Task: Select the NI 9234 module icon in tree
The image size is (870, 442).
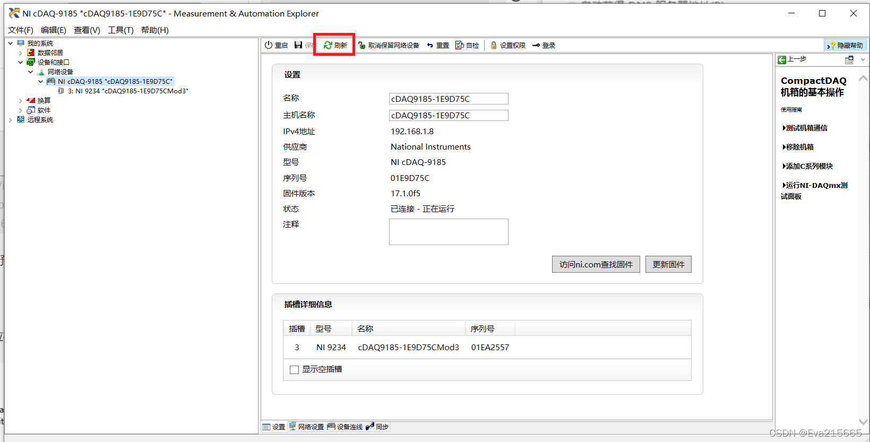Action: coord(61,91)
